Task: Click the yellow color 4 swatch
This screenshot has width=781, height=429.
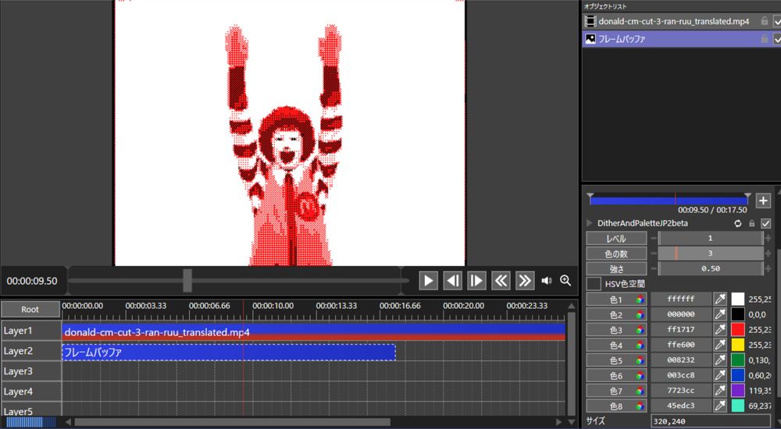Action: point(737,345)
